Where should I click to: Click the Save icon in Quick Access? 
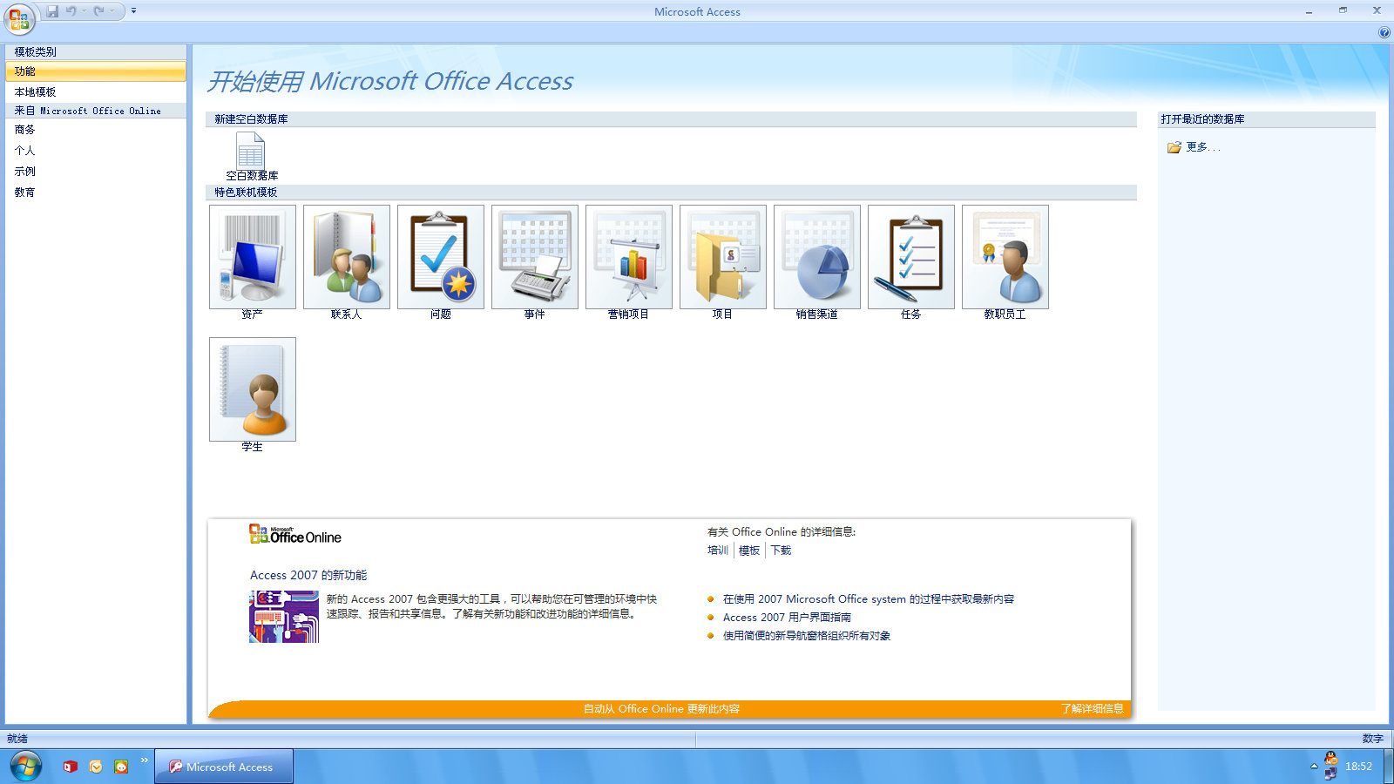52,11
